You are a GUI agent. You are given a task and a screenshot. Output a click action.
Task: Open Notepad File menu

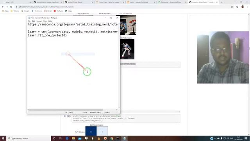pyautogui.click(x=29, y=21)
